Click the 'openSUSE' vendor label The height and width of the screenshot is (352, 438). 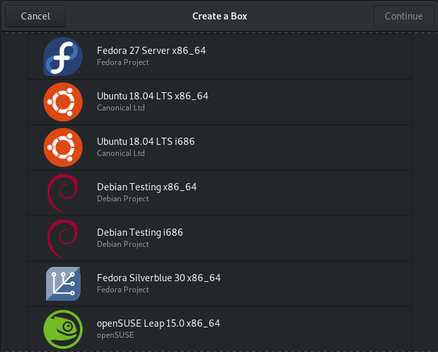[116, 335]
